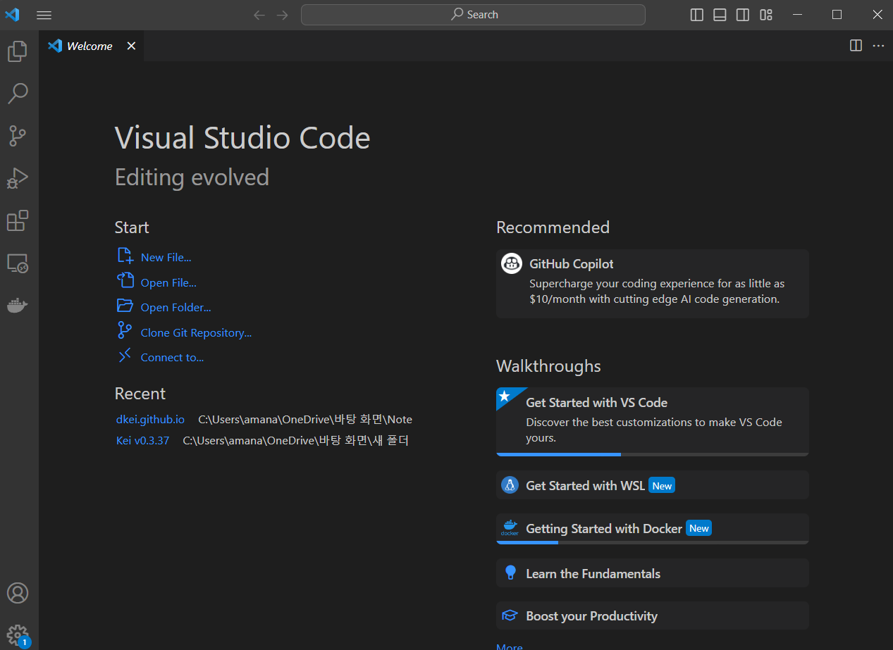Screen dimensions: 893x650
Task: Open the Run and Debug view
Action: (x=18, y=178)
